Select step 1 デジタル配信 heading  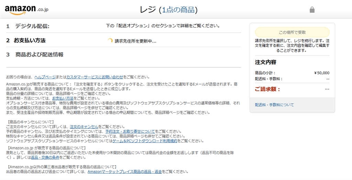click(x=32, y=26)
